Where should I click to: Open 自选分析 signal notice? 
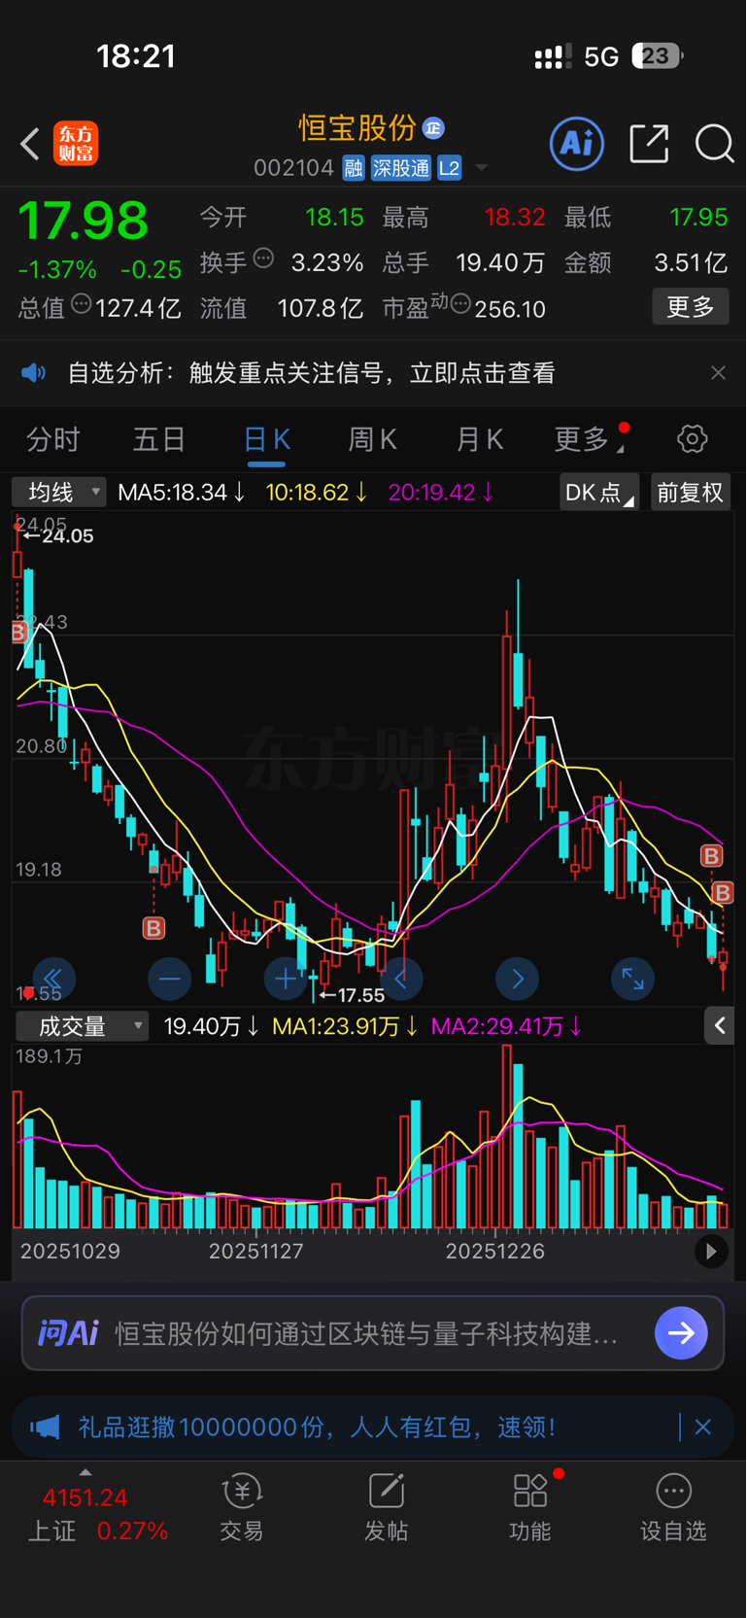(311, 373)
